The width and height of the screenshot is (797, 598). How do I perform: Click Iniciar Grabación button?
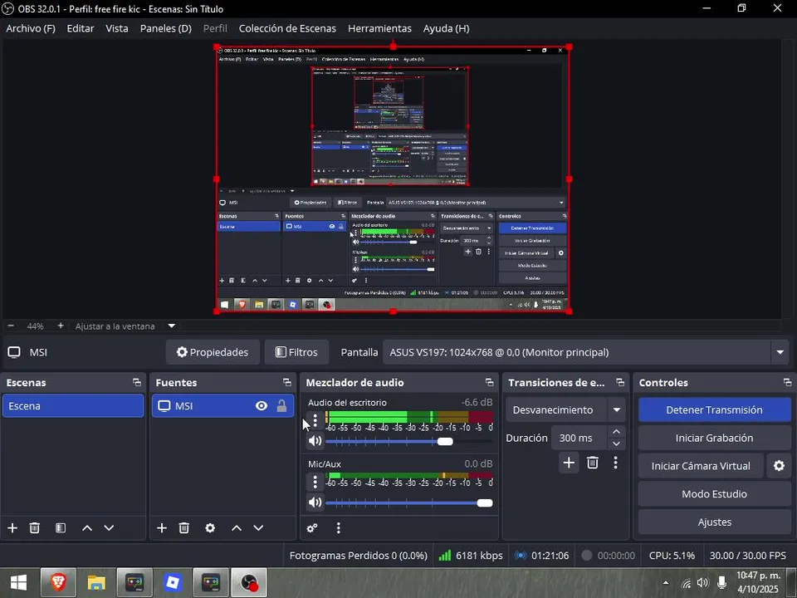714,438
